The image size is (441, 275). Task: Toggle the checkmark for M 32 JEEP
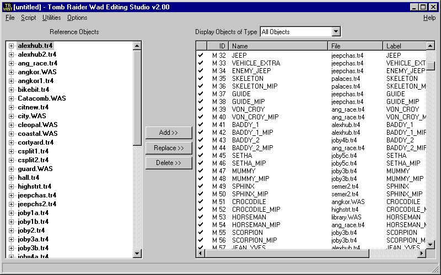[201, 55]
